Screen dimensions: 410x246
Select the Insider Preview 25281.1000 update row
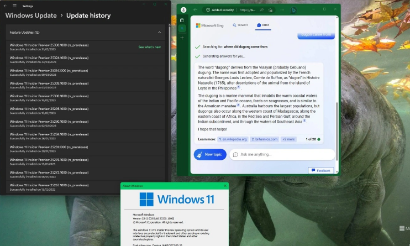[x=85, y=149]
